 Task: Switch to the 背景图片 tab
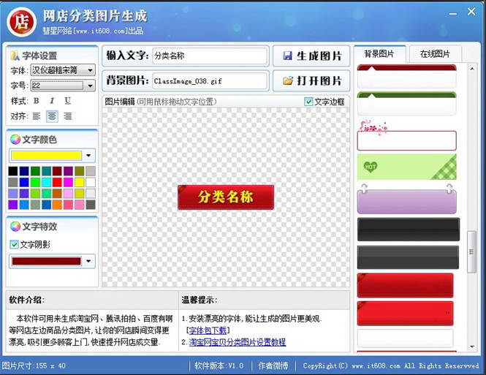379,54
